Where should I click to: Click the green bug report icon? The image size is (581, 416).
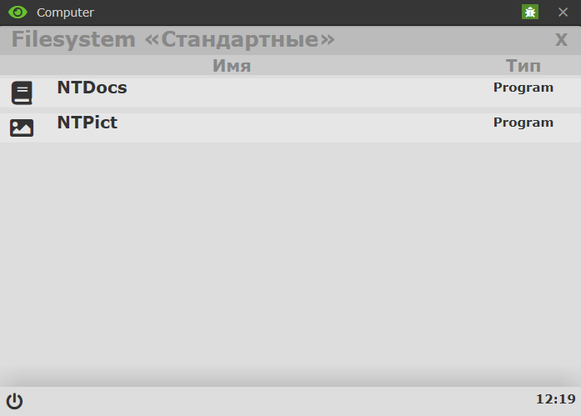[x=530, y=13]
